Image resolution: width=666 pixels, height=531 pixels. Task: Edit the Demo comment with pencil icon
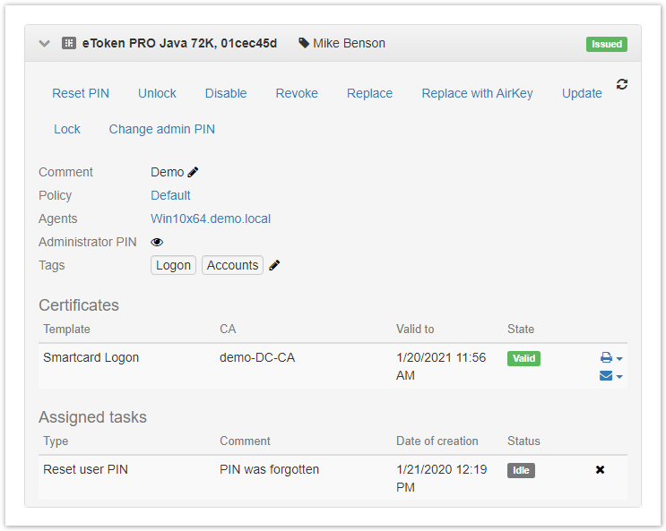(193, 172)
